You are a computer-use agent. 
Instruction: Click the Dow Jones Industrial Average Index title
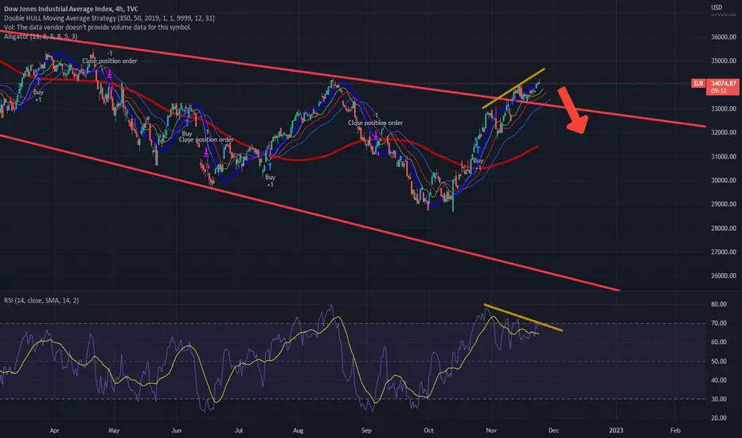point(71,9)
